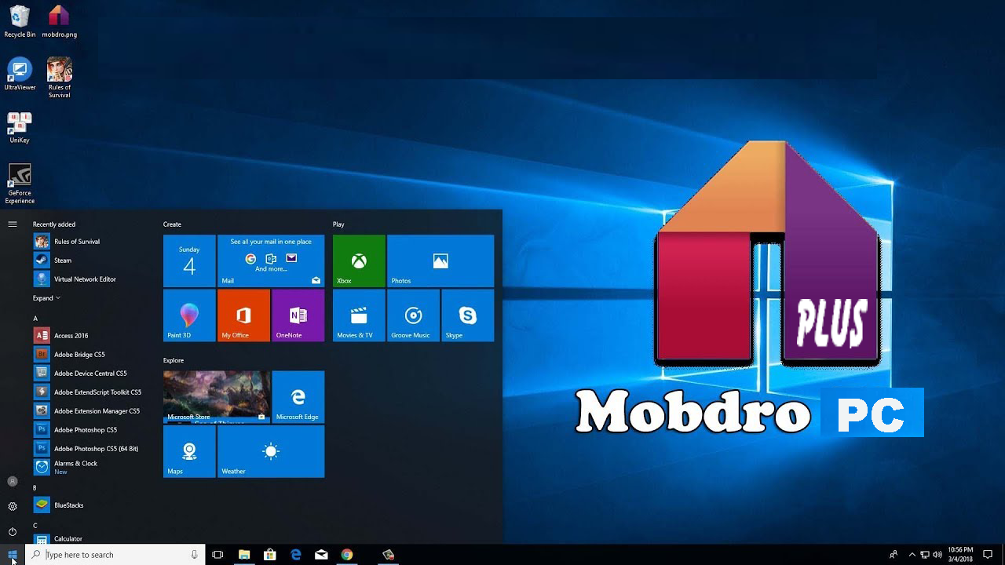Click the Explore tile group heading
This screenshot has width=1005, height=565.
[174, 360]
